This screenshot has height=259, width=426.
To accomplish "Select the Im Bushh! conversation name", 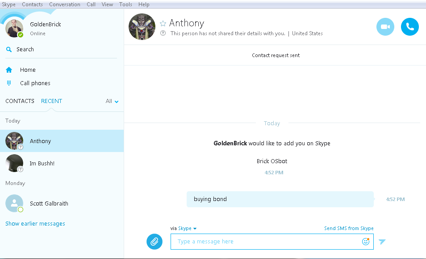I will pyautogui.click(x=42, y=163).
